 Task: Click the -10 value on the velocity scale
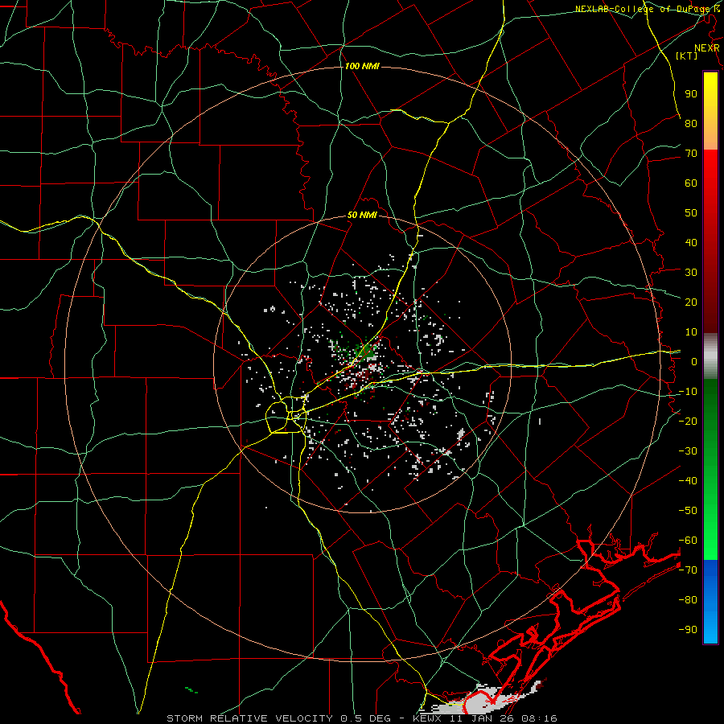pyautogui.click(x=688, y=392)
